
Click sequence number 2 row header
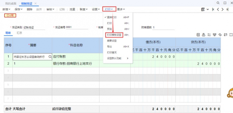[x=8, y=64]
